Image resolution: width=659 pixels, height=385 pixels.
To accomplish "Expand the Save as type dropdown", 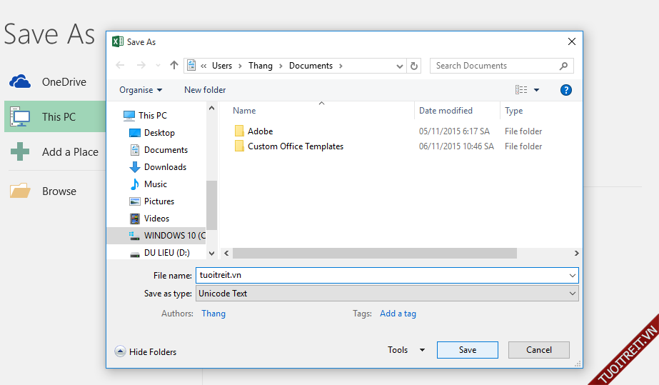I will [x=573, y=294].
